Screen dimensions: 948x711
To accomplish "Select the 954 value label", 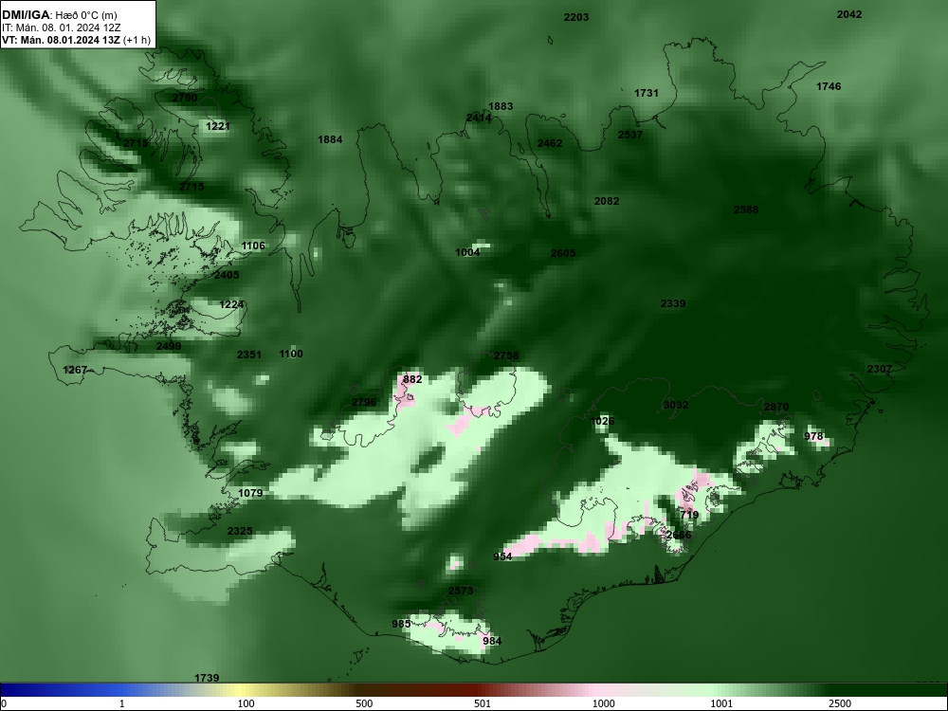I will click(502, 556).
